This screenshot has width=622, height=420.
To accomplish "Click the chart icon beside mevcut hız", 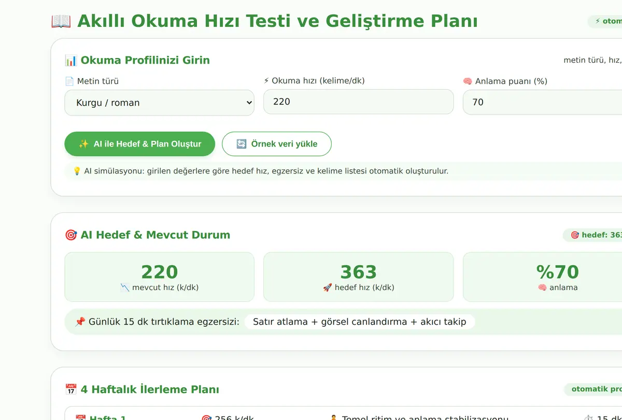I will click(125, 287).
